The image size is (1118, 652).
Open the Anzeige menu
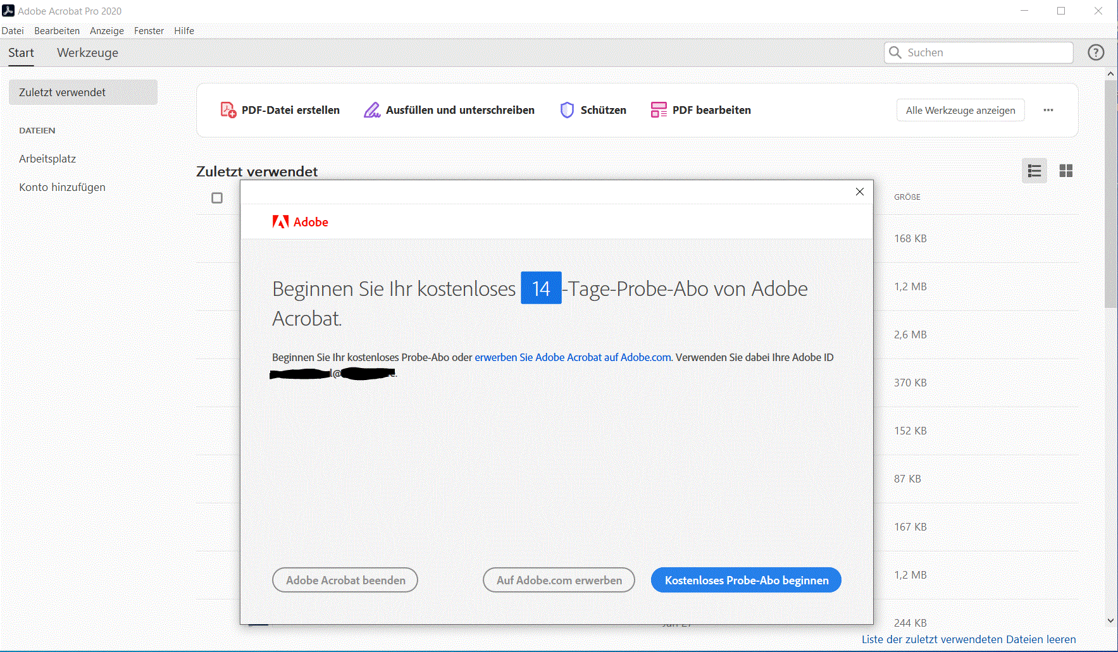107,31
